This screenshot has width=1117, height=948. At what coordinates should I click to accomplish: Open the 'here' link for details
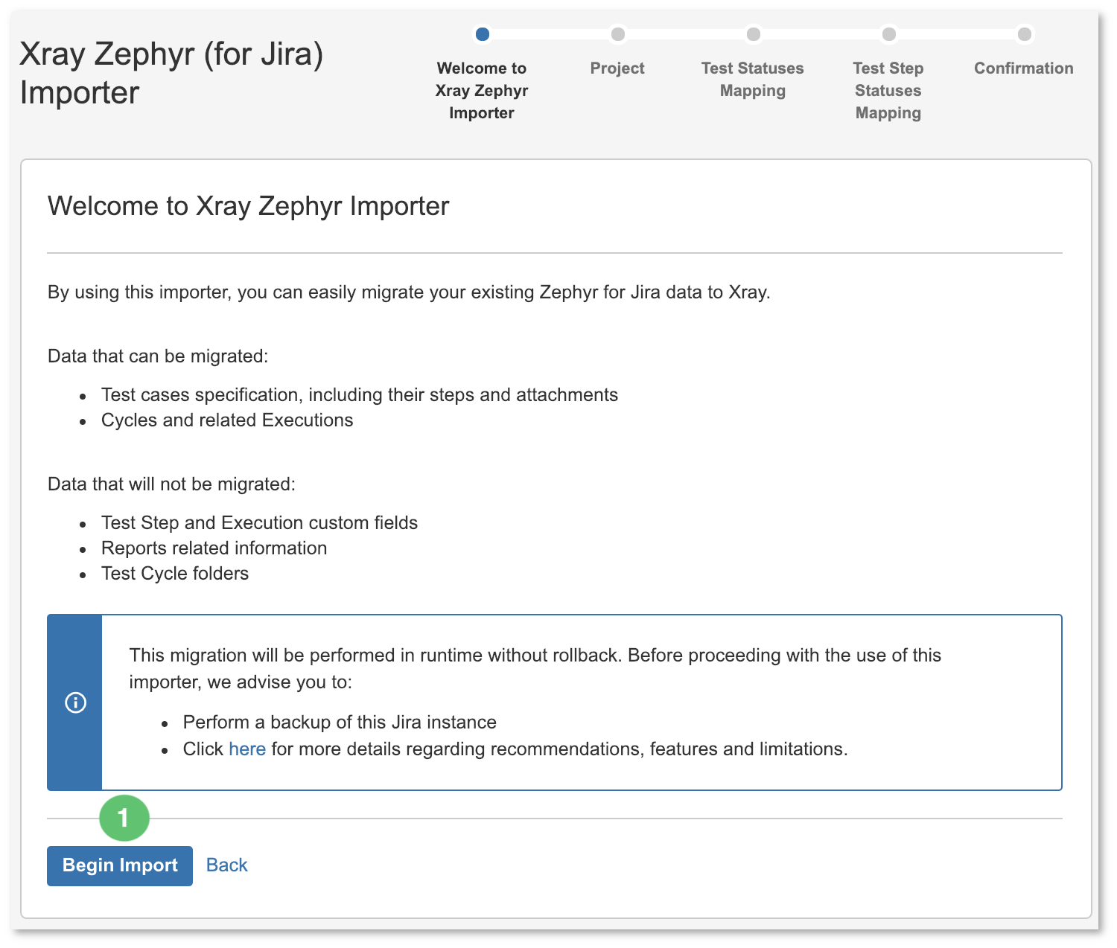[x=246, y=749]
